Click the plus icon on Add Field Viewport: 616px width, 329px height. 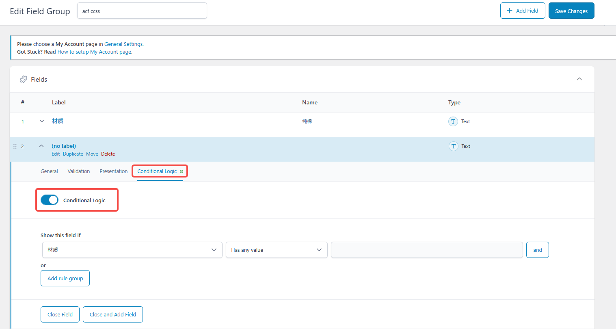[510, 11]
